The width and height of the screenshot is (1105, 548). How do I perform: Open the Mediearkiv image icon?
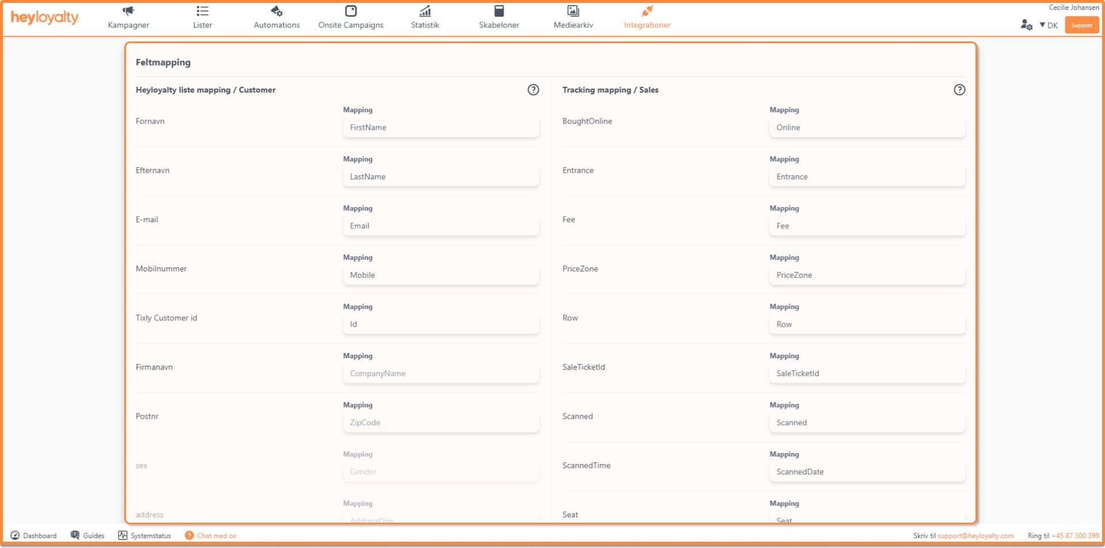573,11
